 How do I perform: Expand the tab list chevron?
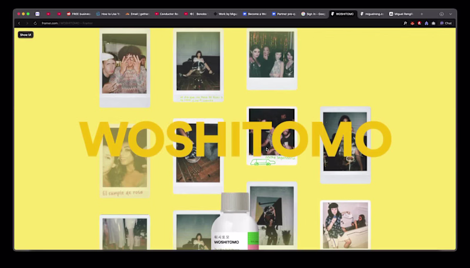[x=450, y=13]
